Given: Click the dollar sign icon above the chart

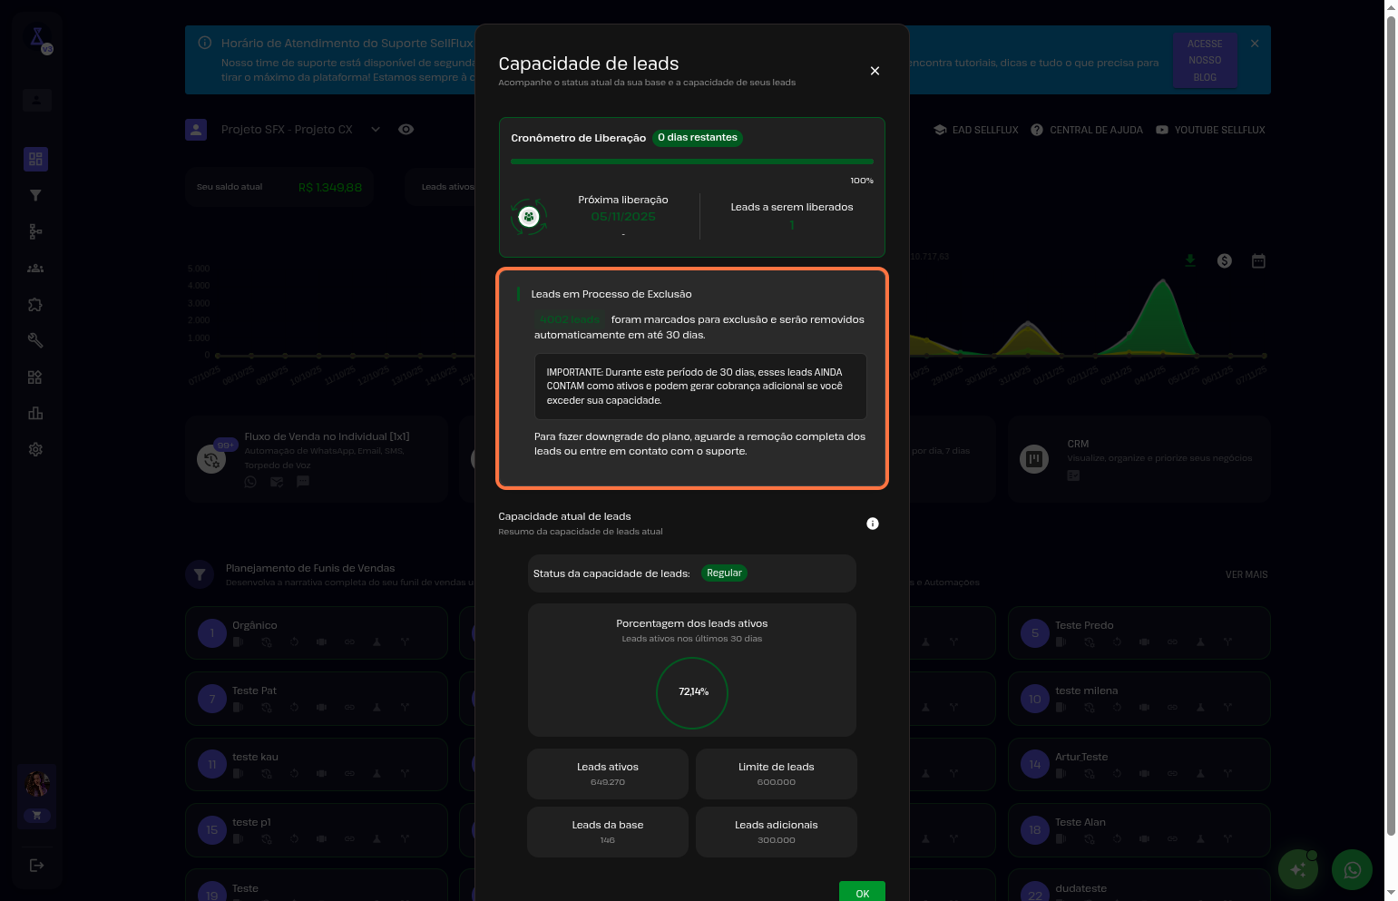Looking at the screenshot, I should tap(1224, 261).
